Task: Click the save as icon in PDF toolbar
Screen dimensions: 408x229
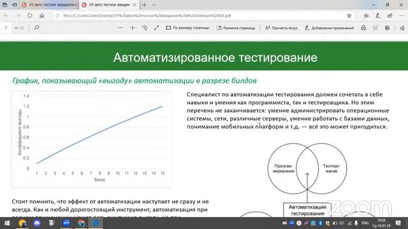Action: pos(387,28)
